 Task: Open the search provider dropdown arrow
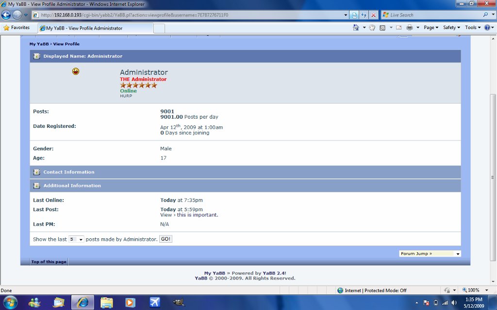point(493,15)
